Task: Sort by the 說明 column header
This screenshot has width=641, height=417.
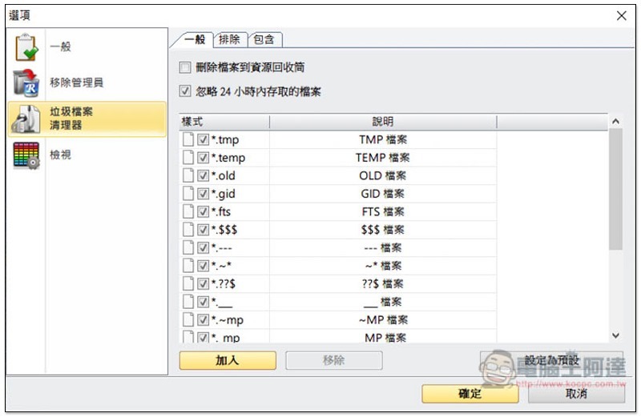Action: (x=383, y=122)
